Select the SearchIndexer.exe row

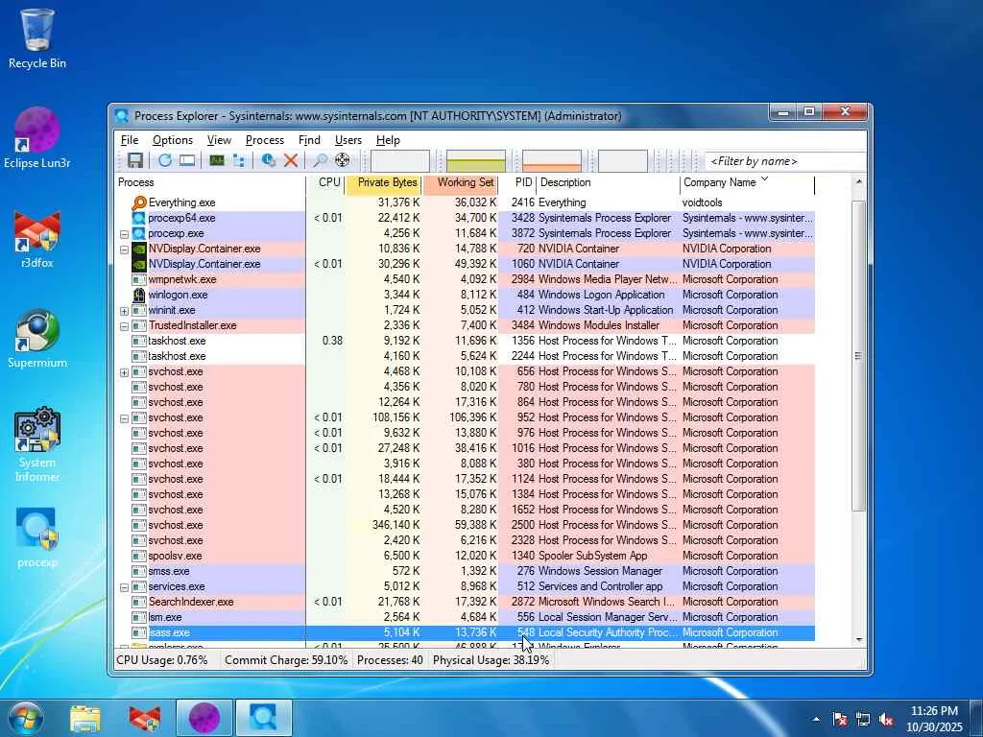point(466,602)
